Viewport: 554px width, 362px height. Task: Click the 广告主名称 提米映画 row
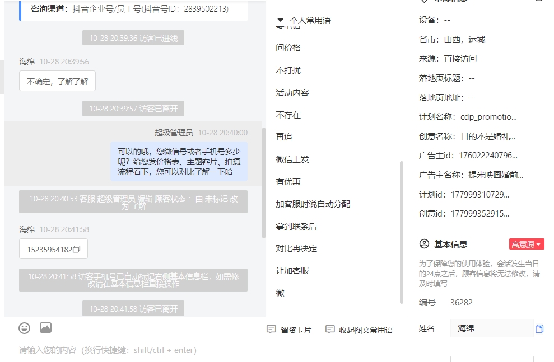471,175
